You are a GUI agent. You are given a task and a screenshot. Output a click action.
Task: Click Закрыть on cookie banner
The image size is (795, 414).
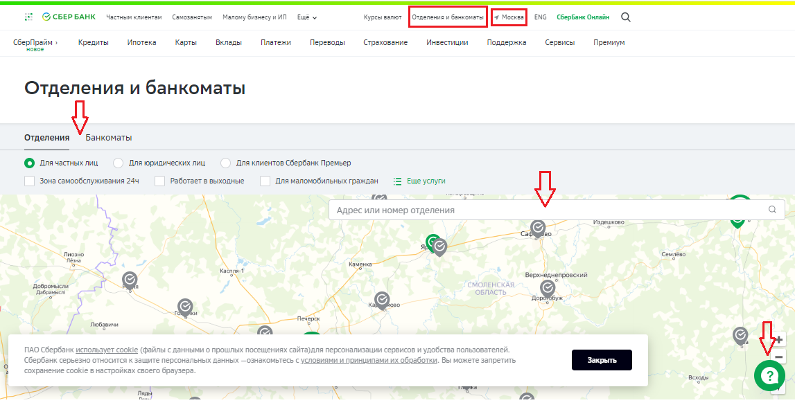[602, 360]
